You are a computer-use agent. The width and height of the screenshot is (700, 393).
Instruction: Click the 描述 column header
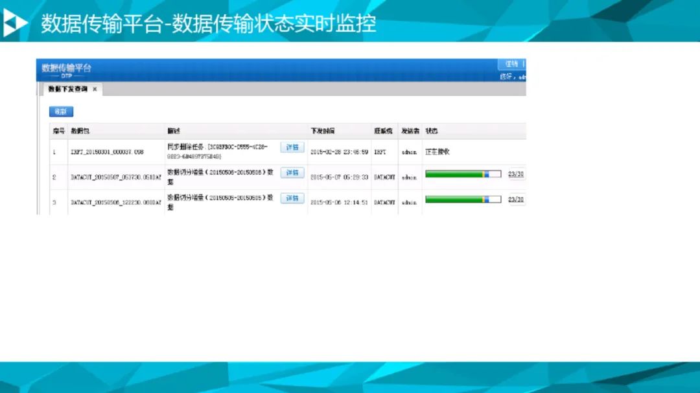pos(173,131)
